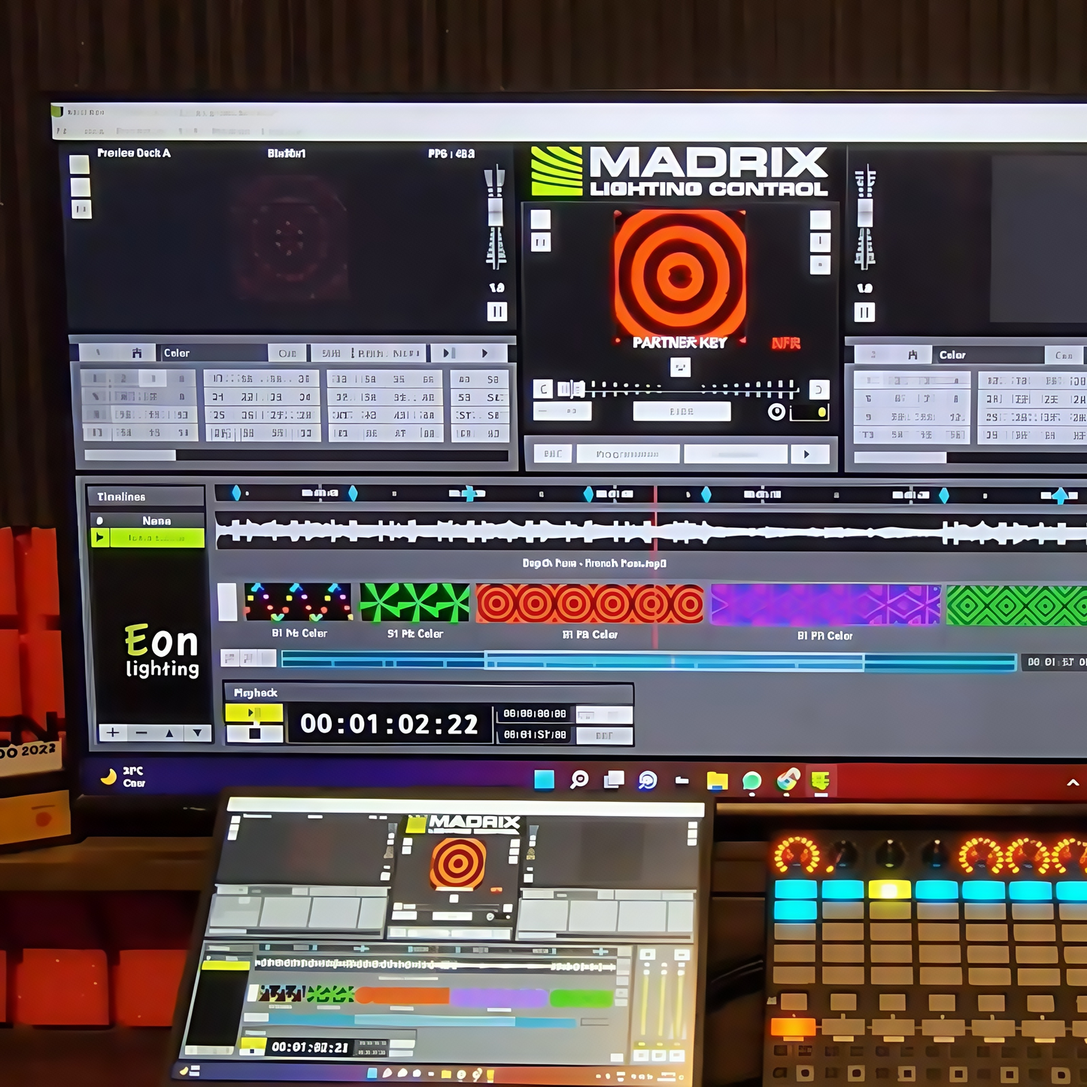
Task: Add a new timeline with plus icon
Action: 113,733
